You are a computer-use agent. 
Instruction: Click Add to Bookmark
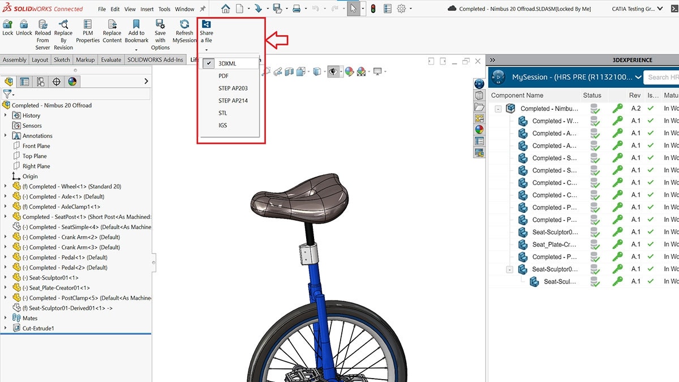(x=136, y=31)
